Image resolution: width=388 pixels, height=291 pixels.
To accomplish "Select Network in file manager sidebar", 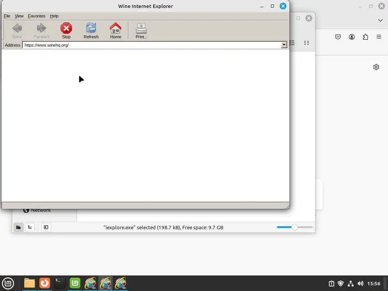I will [x=37, y=210].
